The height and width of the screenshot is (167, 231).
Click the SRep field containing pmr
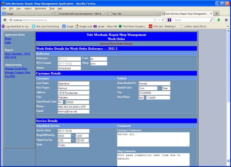[x=98, y=63]
